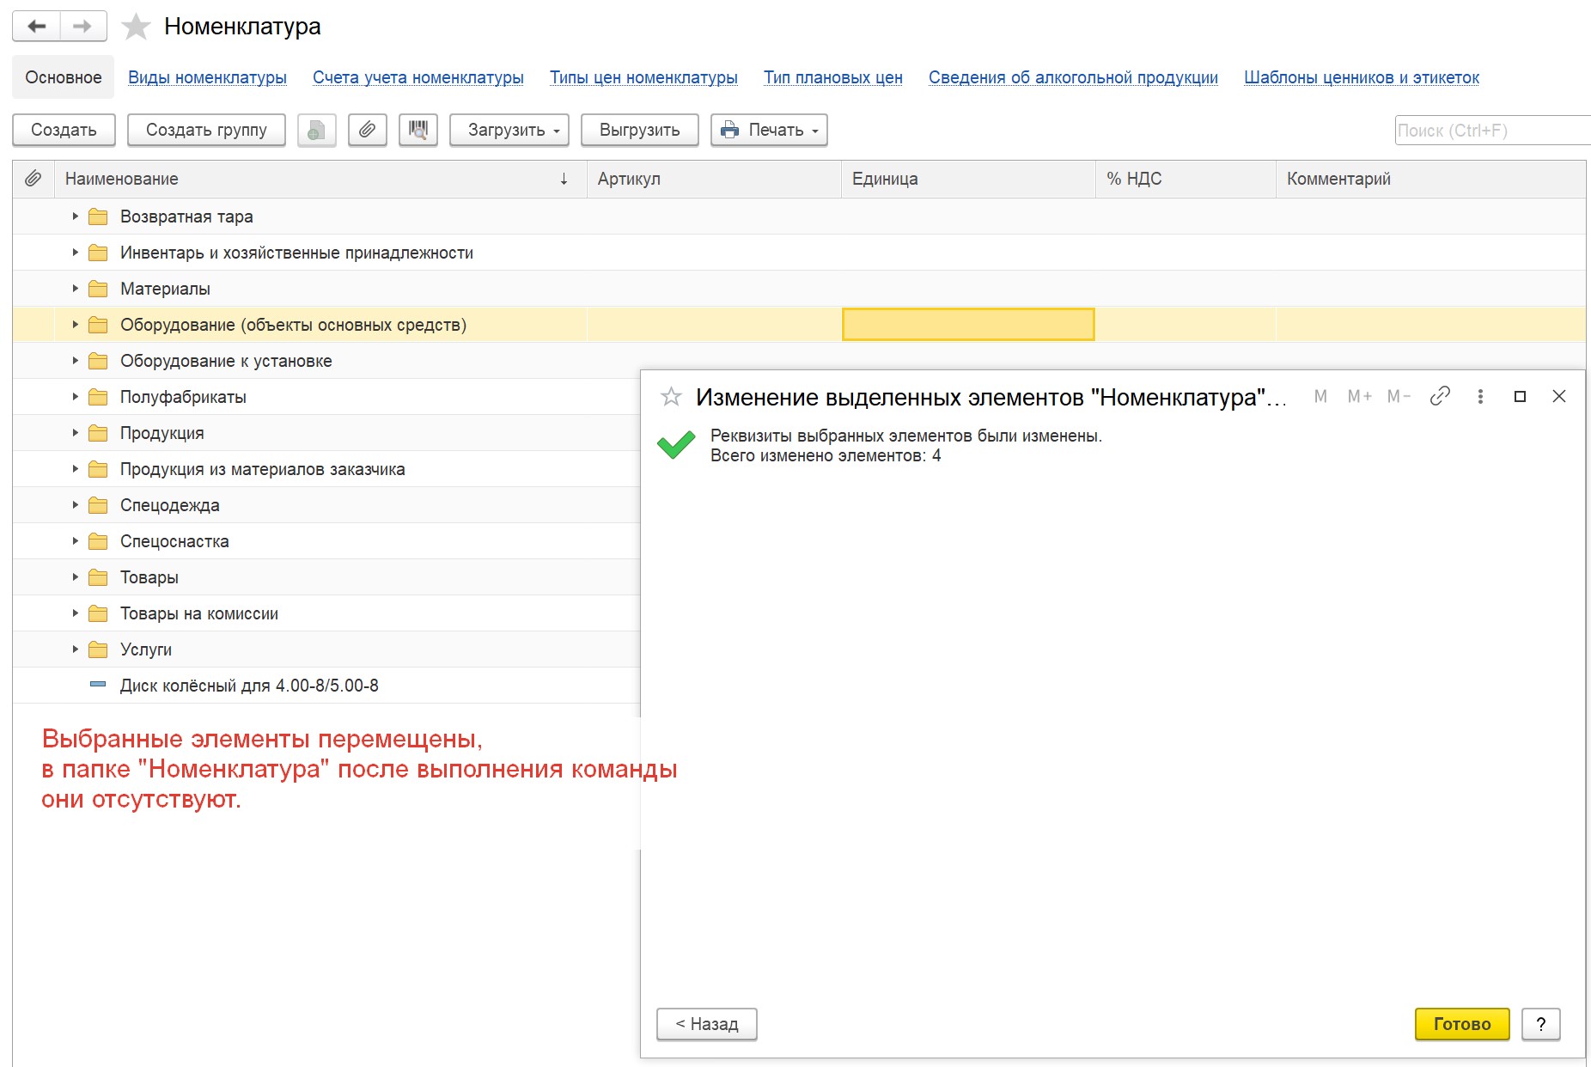The height and width of the screenshot is (1067, 1591).
Task: Click the Услуги folder icon
Action: click(x=99, y=649)
